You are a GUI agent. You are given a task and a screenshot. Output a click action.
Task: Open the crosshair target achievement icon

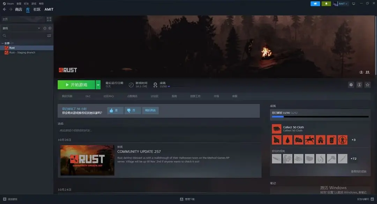[343, 140]
